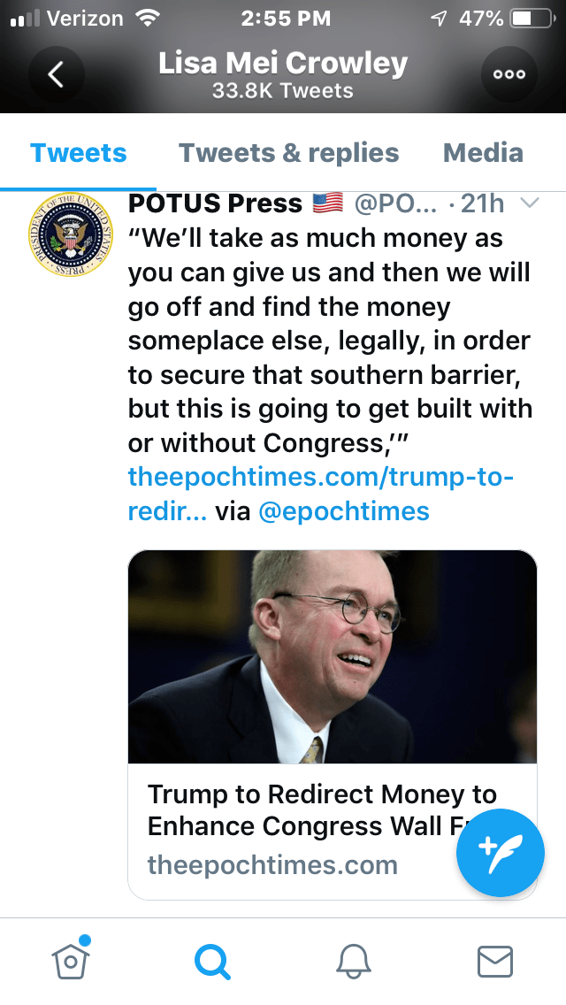This screenshot has width=566, height=1005.
Task: Switch to the Media tab
Action: coord(483,153)
